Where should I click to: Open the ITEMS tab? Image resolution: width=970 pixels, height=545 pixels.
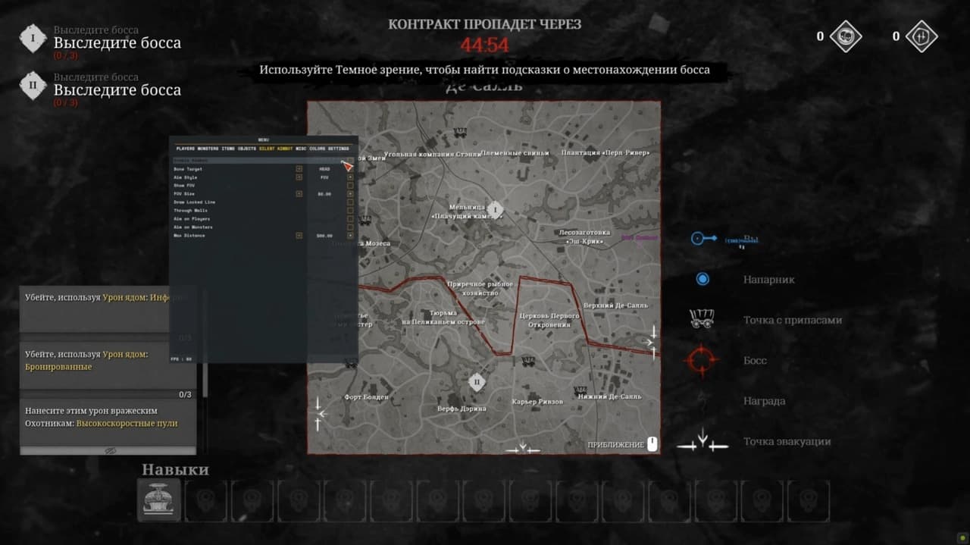pyautogui.click(x=228, y=149)
